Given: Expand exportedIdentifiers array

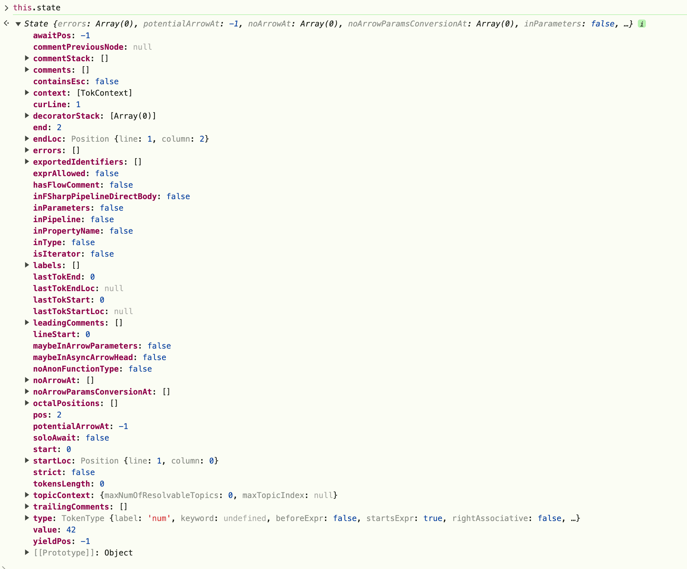Looking at the screenshot, I should tap(27, 162).
